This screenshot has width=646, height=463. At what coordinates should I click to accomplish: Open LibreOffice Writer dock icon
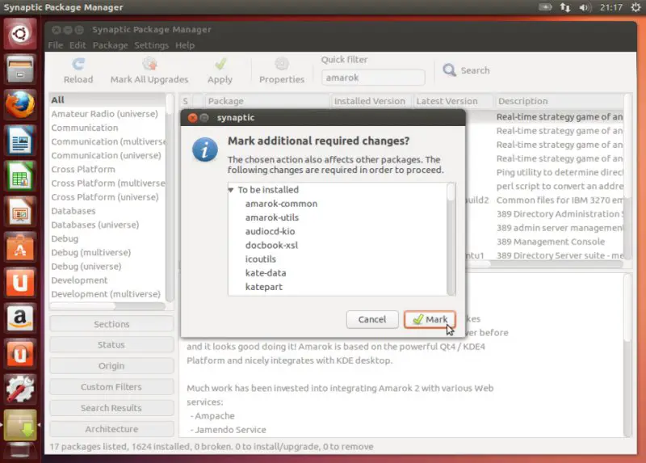click(19, 140)
